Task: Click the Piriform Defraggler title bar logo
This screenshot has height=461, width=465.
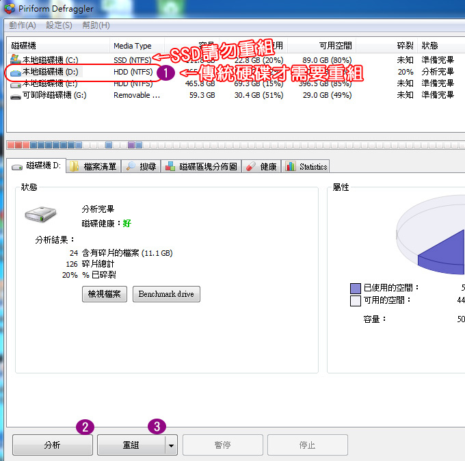Action: coord(10,8)
